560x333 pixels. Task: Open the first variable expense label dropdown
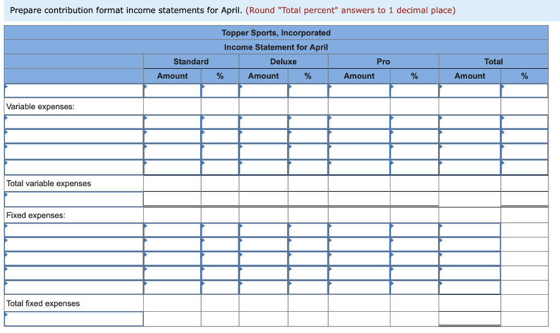click(x=74, y=122)
